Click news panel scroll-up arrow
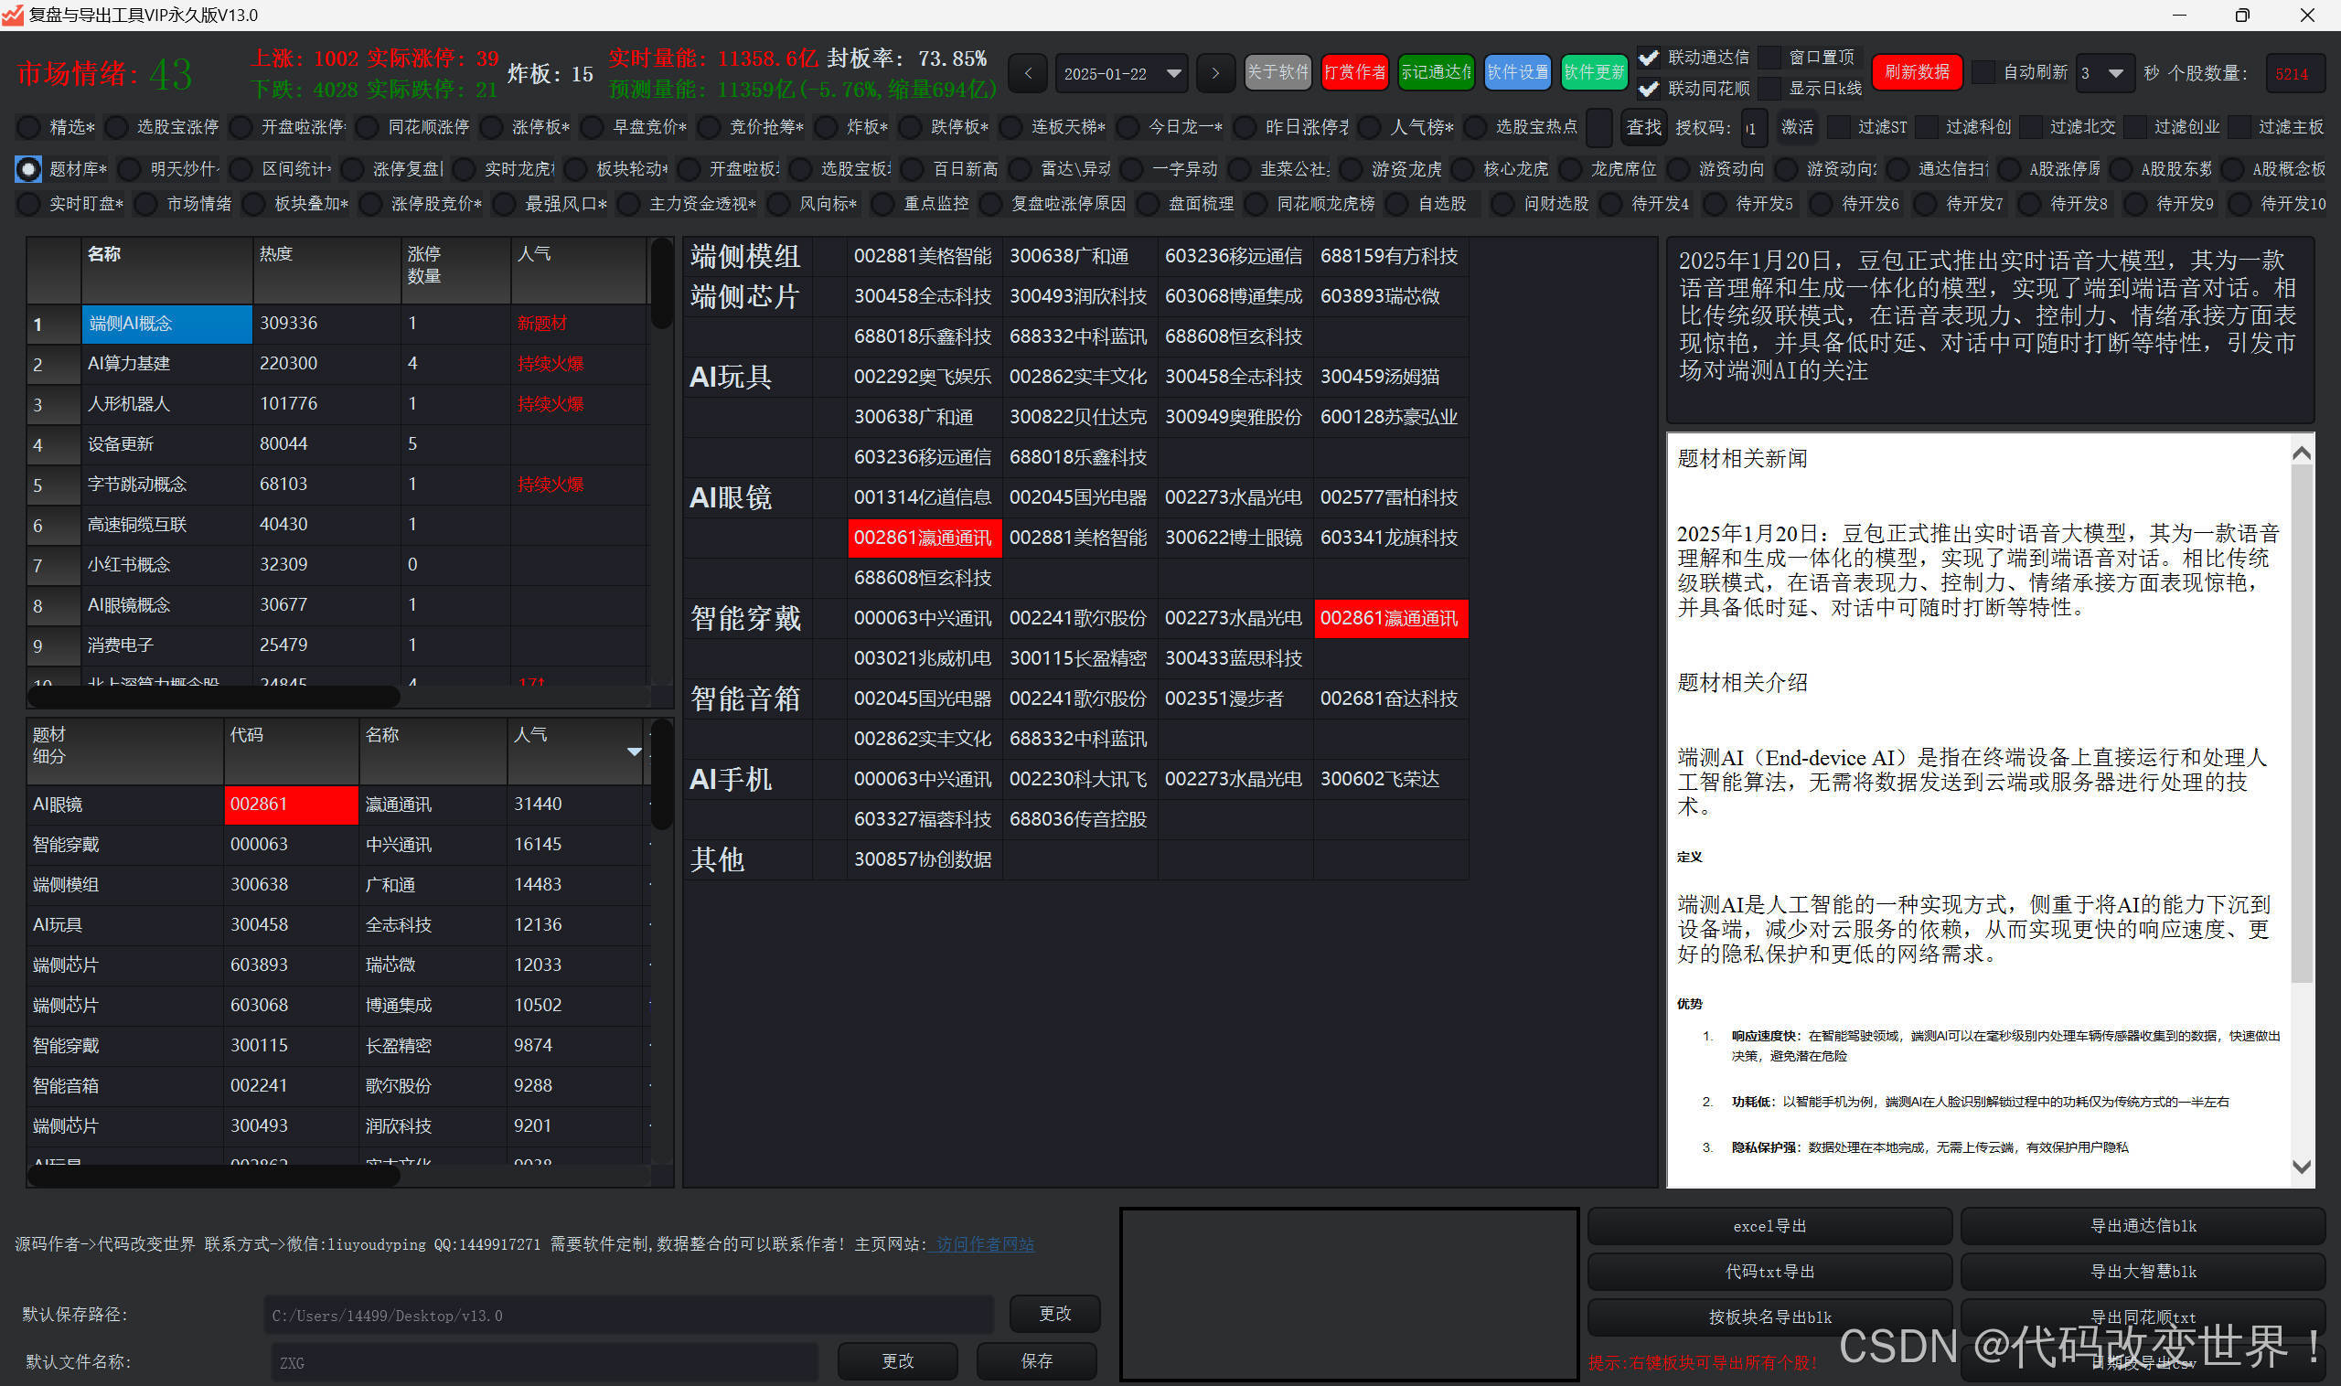 (x=2301, y=453)
